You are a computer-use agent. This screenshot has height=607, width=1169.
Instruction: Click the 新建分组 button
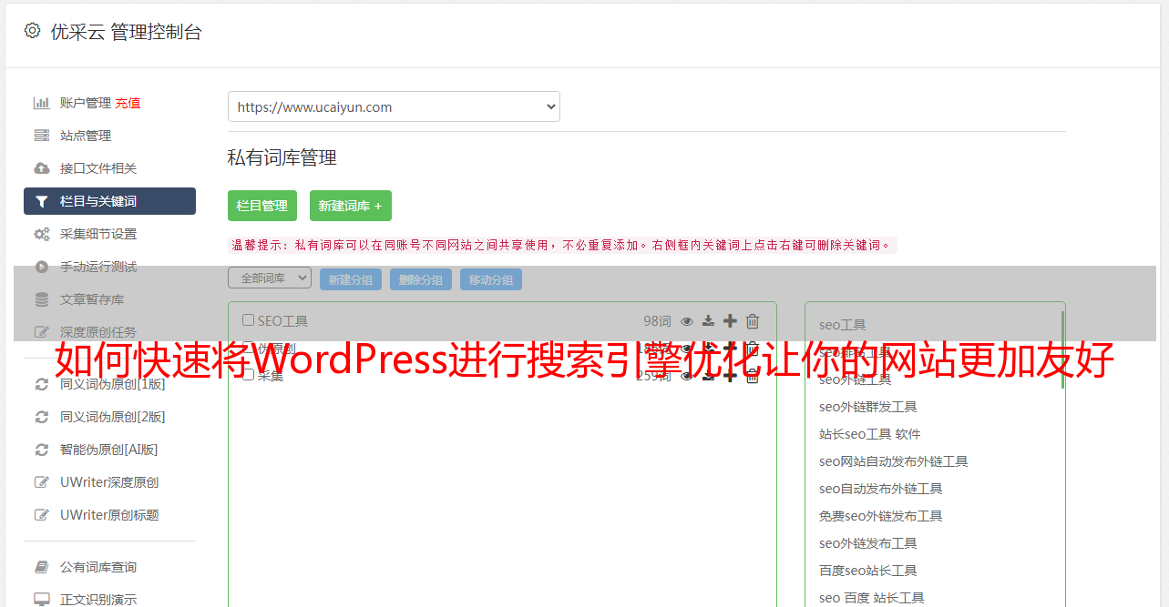click(351, 279)
